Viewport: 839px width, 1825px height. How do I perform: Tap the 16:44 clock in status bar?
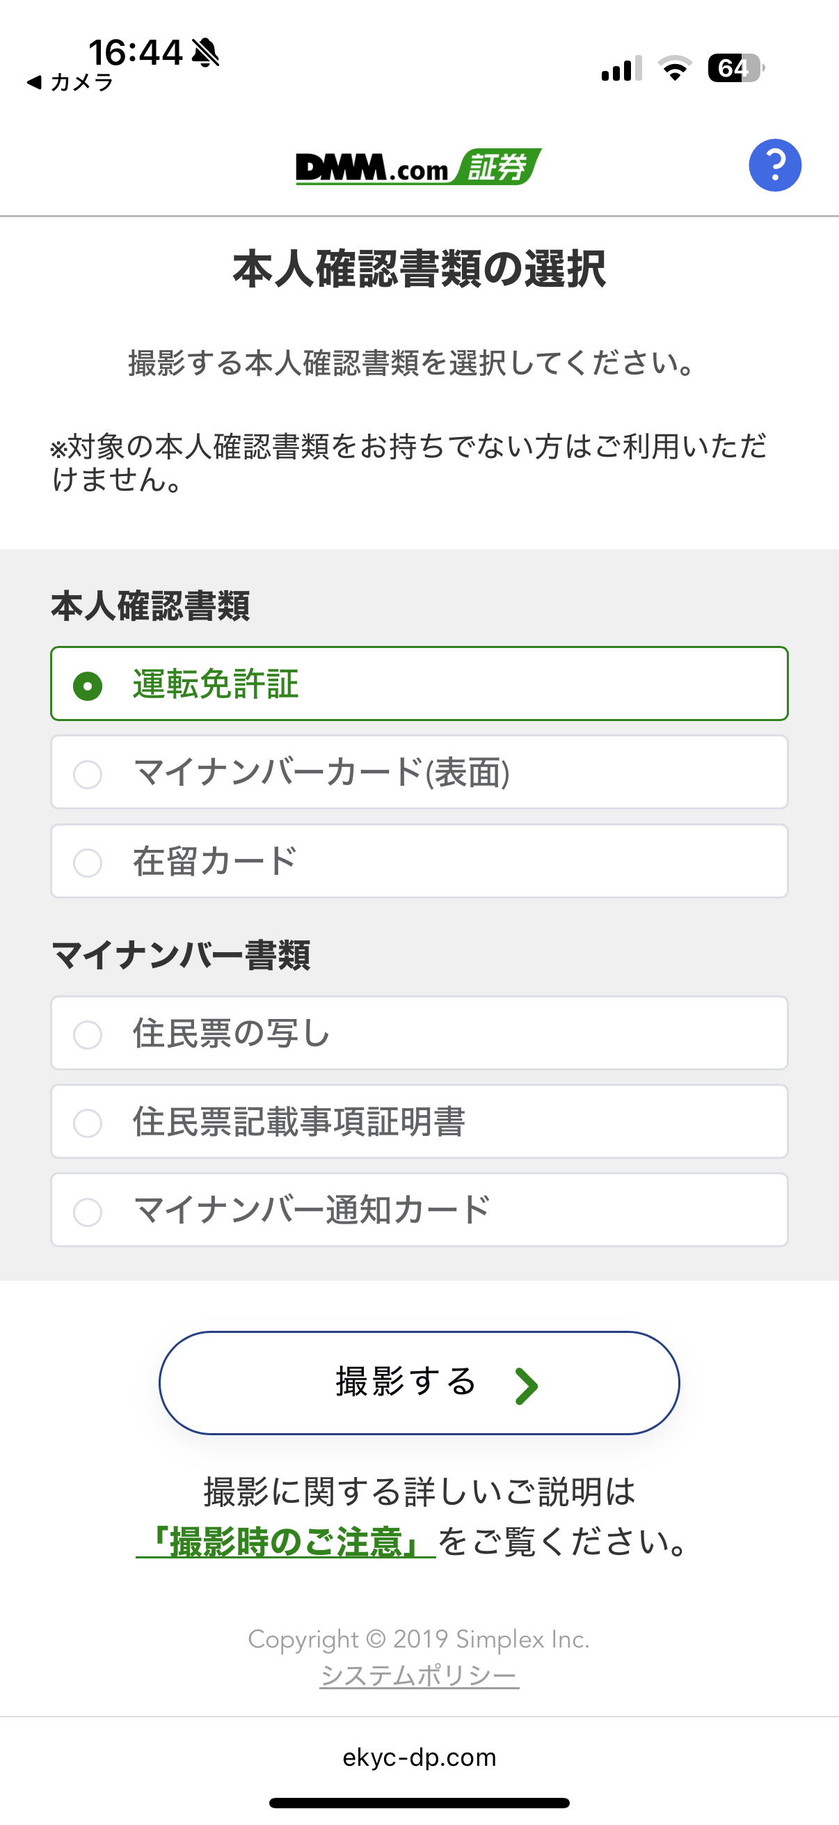coord(135,53)
